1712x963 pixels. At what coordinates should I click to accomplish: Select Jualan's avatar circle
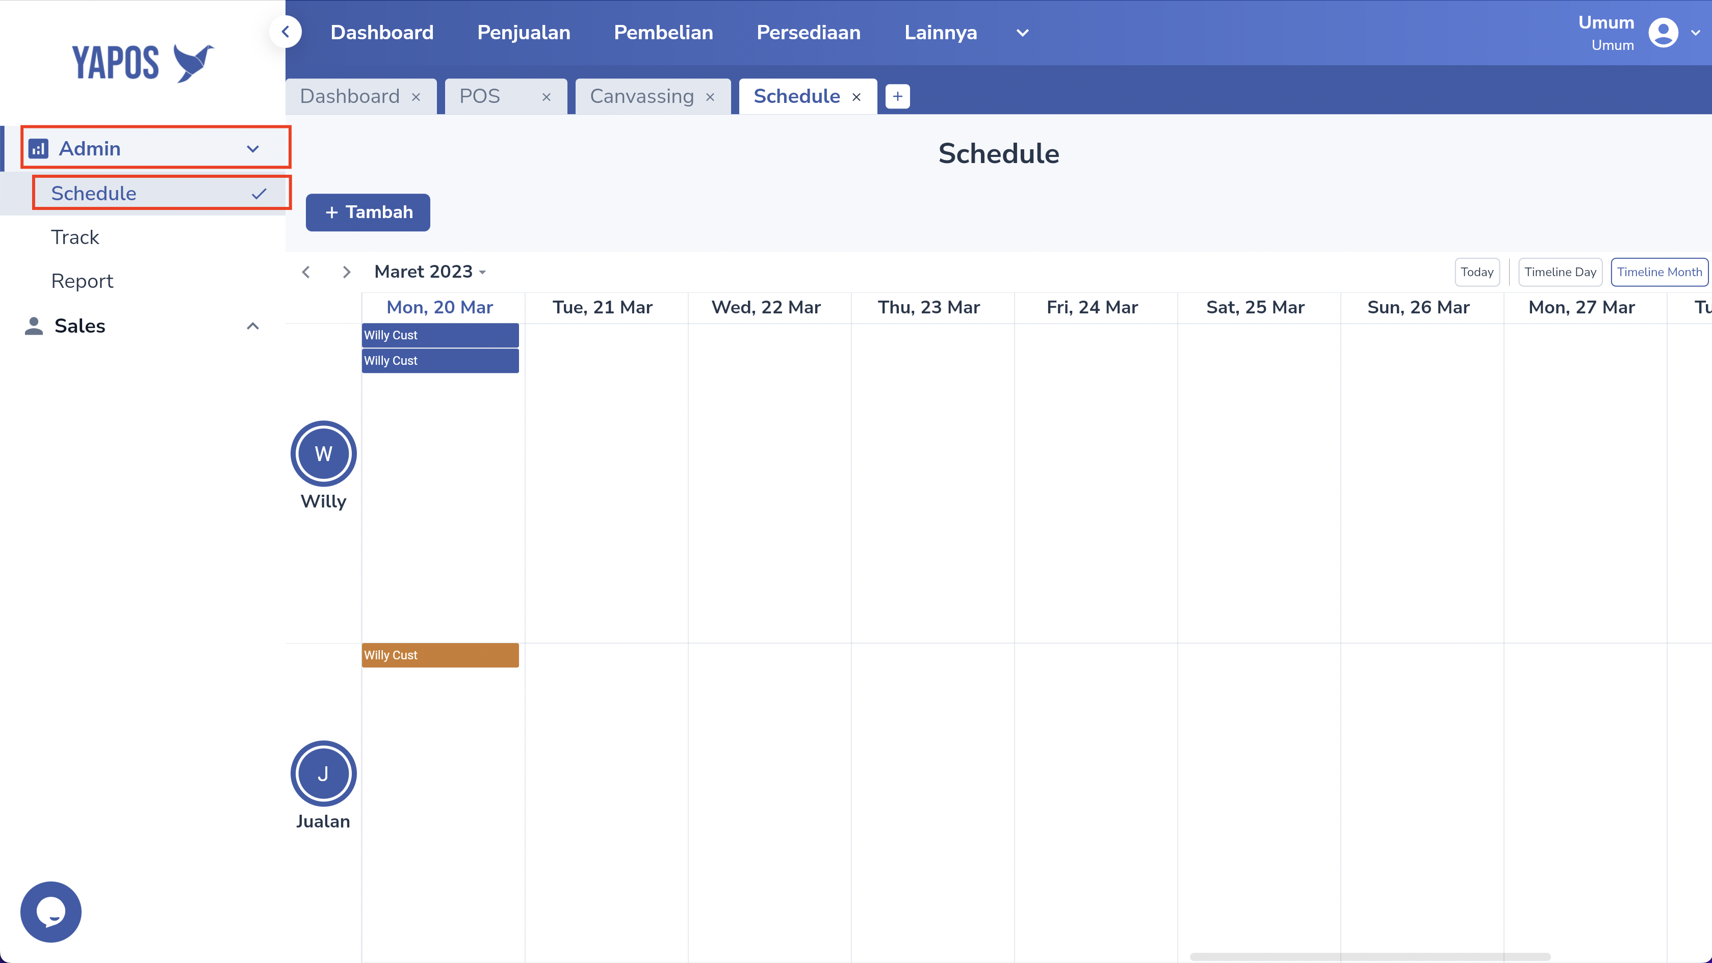point(323,774)
